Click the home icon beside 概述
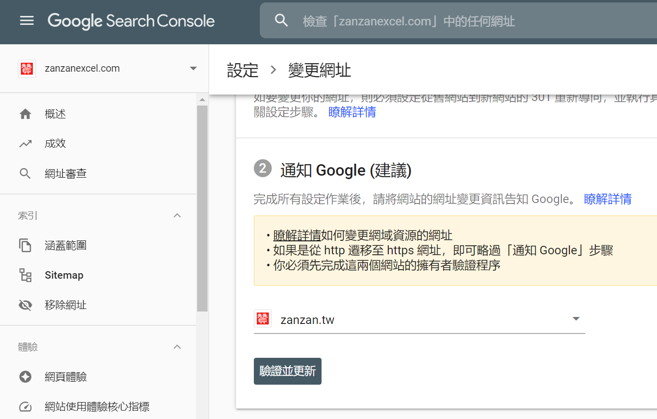The width and height of the screenshot is (657, 419). click(25, 114)
